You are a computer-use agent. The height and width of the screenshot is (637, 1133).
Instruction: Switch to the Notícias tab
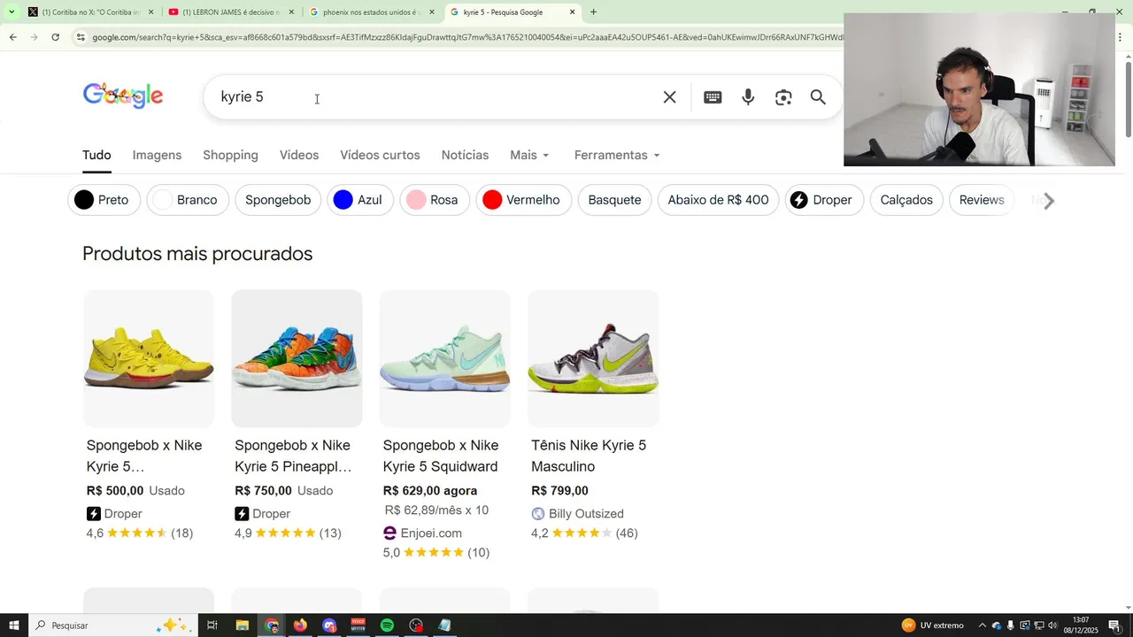pyautogui.click(x=465, y=155)
